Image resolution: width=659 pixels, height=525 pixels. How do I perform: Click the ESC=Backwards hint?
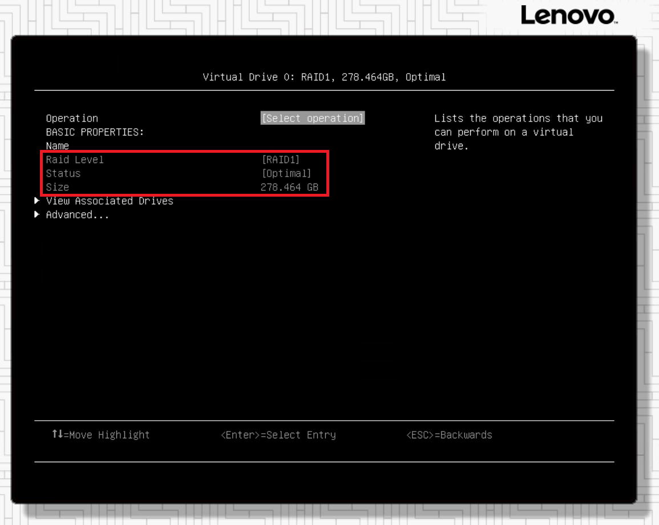pyautogui.click(x=449, y=435)
